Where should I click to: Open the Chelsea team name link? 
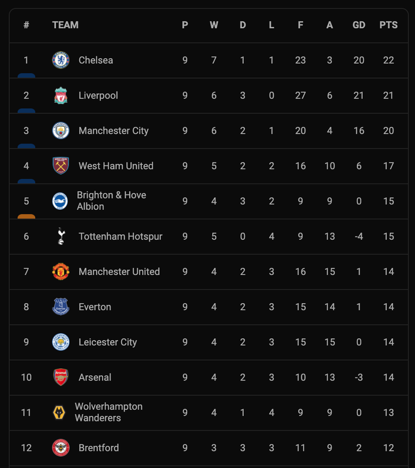pos(96,60)
